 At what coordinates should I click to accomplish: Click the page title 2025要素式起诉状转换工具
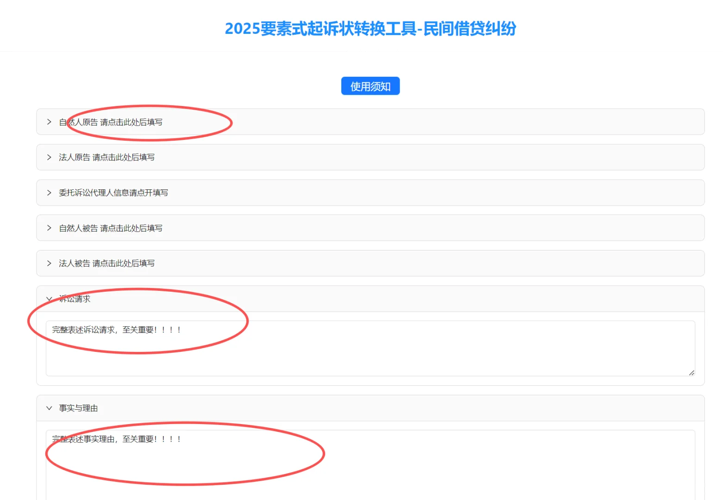pos(371,29)
